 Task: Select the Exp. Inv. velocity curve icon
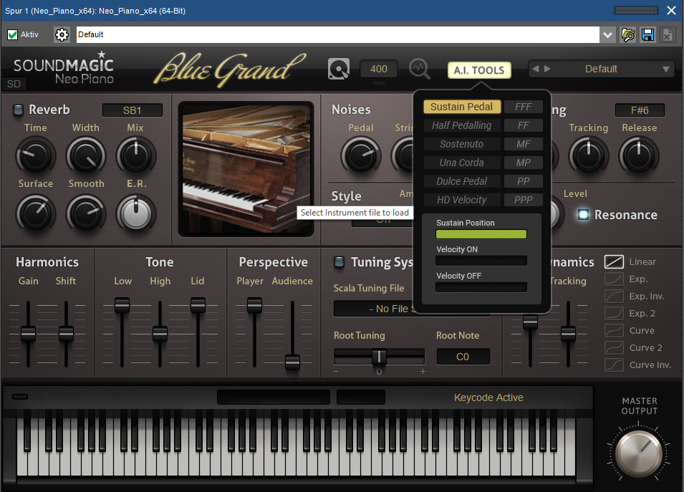pos(614,296)
